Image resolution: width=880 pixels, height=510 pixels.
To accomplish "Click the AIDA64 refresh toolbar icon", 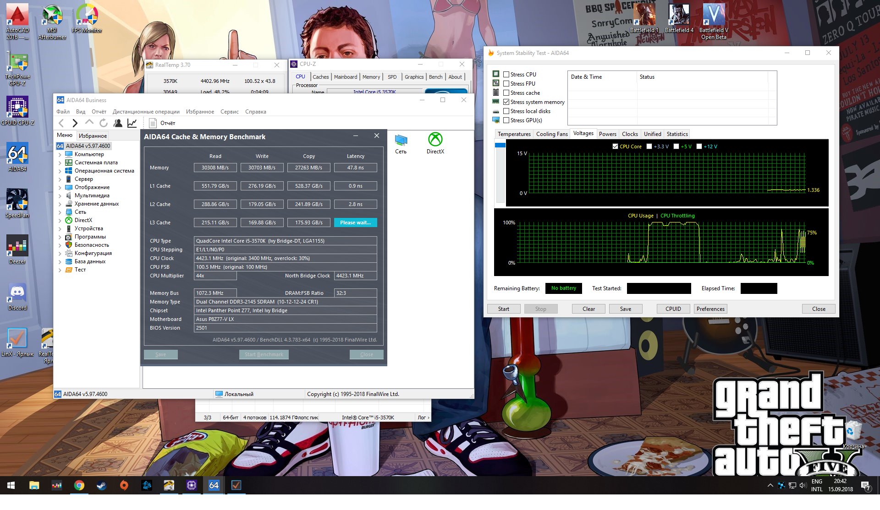I will (x=104, y=123).
